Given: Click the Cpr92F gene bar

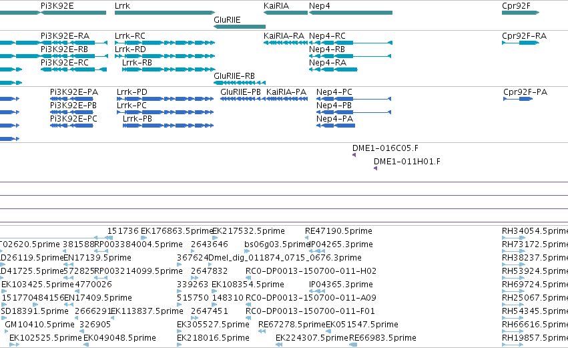Looking at the screenshot, I should (521, 13).
